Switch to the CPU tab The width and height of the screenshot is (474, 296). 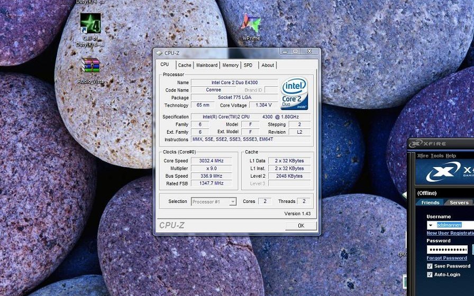click(x=165, y=64)
